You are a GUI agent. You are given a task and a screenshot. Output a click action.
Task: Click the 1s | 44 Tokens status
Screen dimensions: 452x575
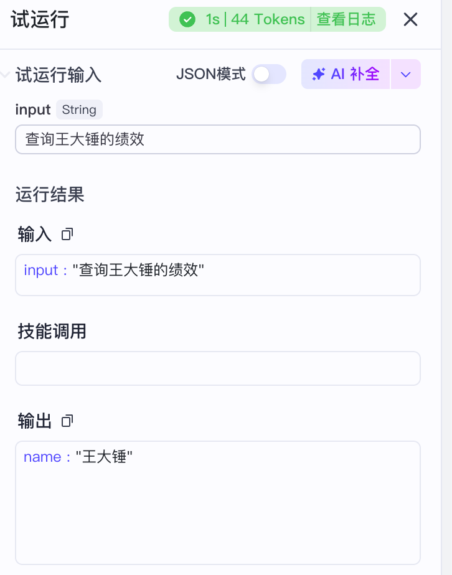[255, 20]
